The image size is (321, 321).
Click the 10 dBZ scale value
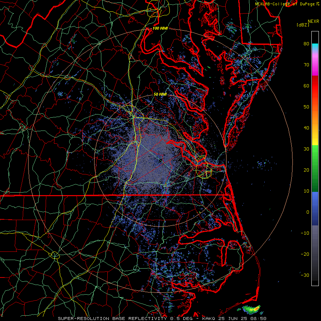coord(306,191)
